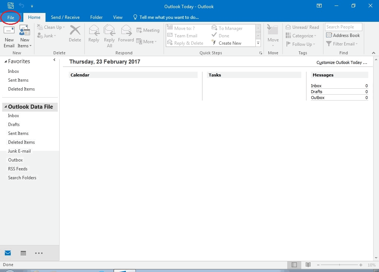Switch to the Send / Receive tab
This screenshot has height=272, width=379.
65,17
